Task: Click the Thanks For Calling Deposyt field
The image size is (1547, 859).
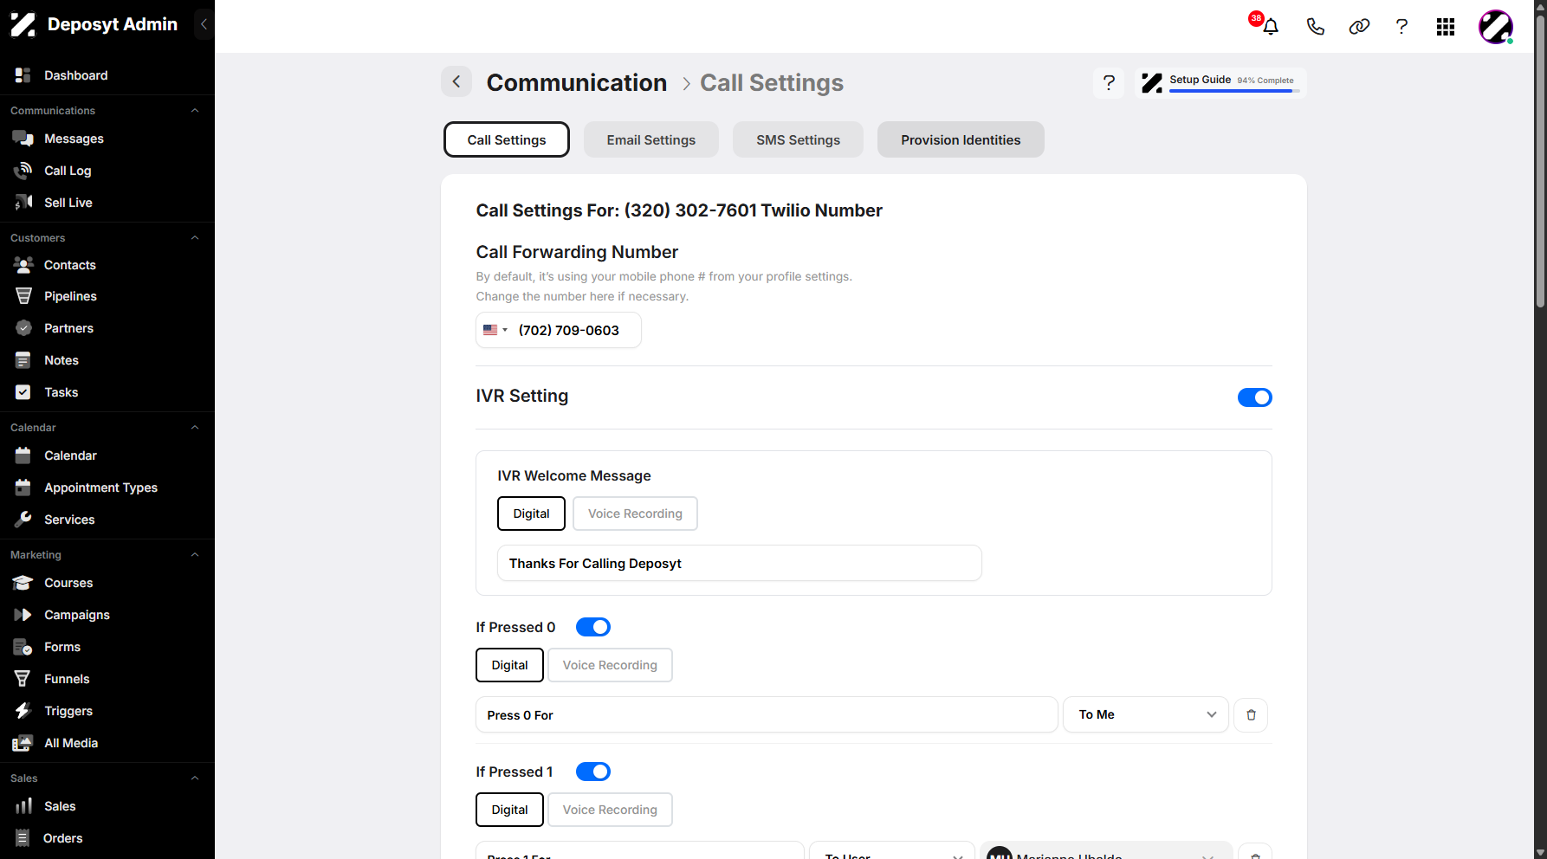Action: [740, 563]
